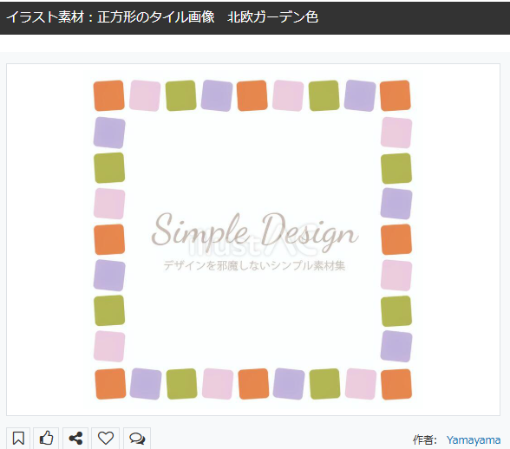Click the square tile frame illustration preview
Viewport: 510px width, 449px height.
tap(253, 239)
